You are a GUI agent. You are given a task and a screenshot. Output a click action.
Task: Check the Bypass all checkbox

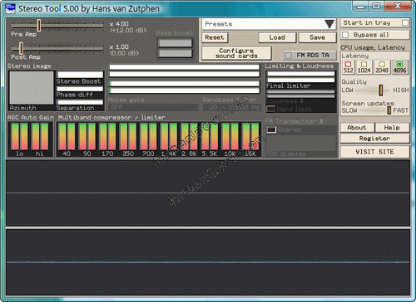(345, 35)
